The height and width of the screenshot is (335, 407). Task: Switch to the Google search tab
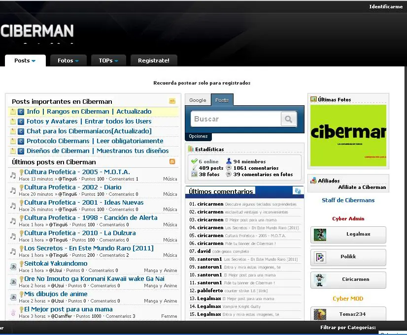(x=198, y=100)
